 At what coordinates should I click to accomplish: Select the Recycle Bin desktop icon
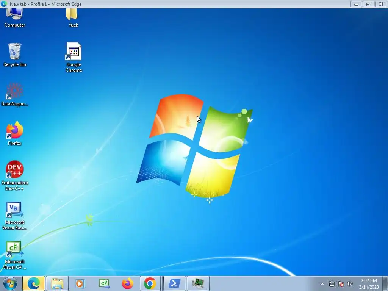(x=15, y=55)
